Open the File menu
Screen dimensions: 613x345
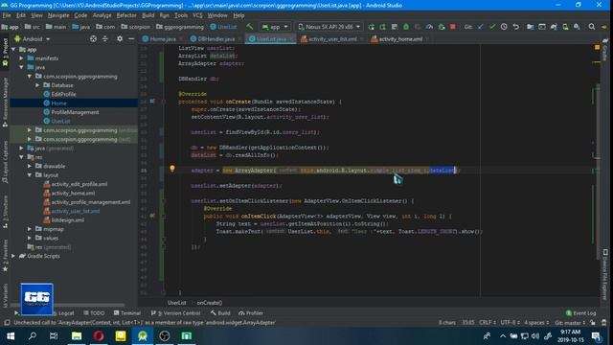tap(7, 15)
